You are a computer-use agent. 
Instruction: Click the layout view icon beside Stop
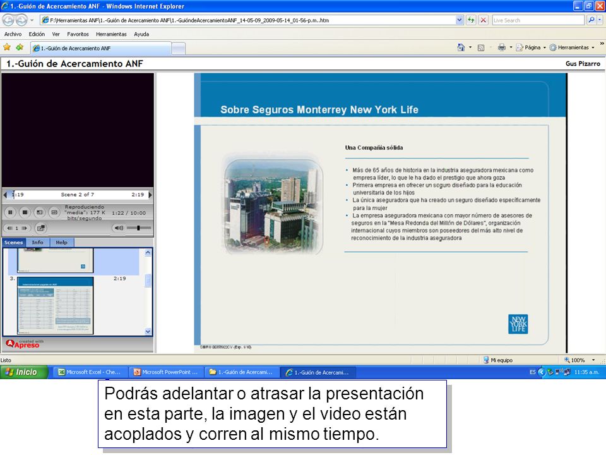39,212
